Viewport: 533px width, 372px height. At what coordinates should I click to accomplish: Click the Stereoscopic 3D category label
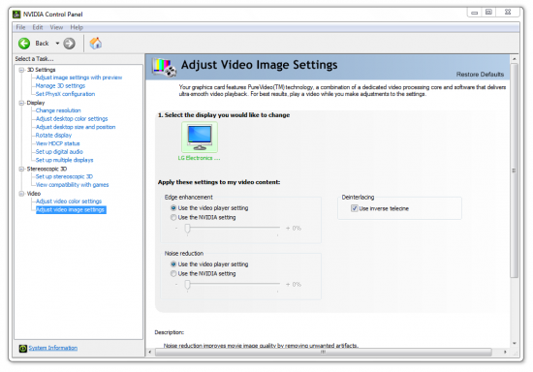tap(47, 169)
